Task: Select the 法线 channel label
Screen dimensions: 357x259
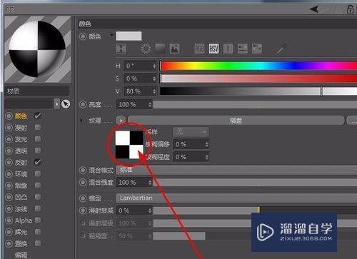Action: point(21,209)
